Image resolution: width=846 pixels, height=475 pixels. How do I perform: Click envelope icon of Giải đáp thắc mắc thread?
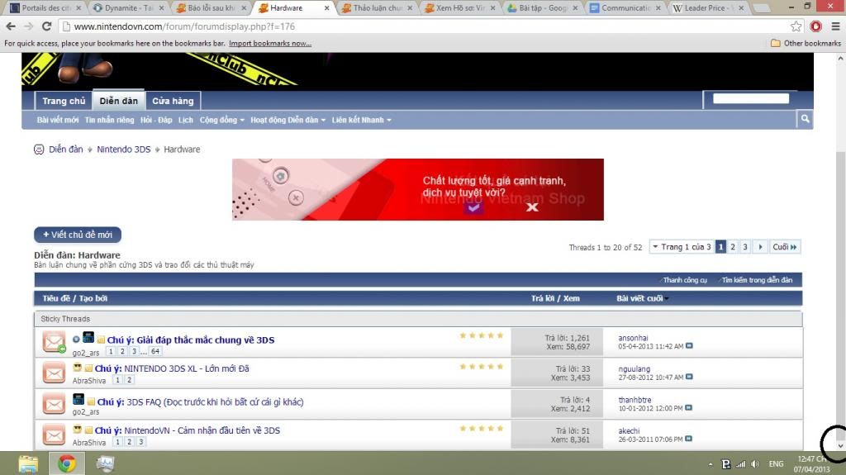pyautogui.click(x=54, y=342)
